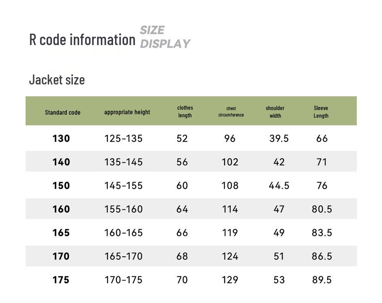Select the 140 standard code cell
Screen dimensions: 382x303
pyautogui.click(x=61, y=162)
